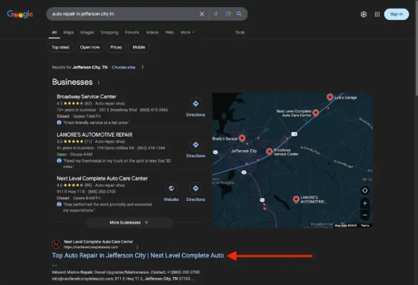The width and height of the screenshot is (418, 285).
Task: Zoom out on the map
Action: (365, 215)
